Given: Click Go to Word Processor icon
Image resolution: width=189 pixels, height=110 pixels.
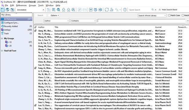Looking at the screenshot, I should pyautogui.click(x=100, y=10).
